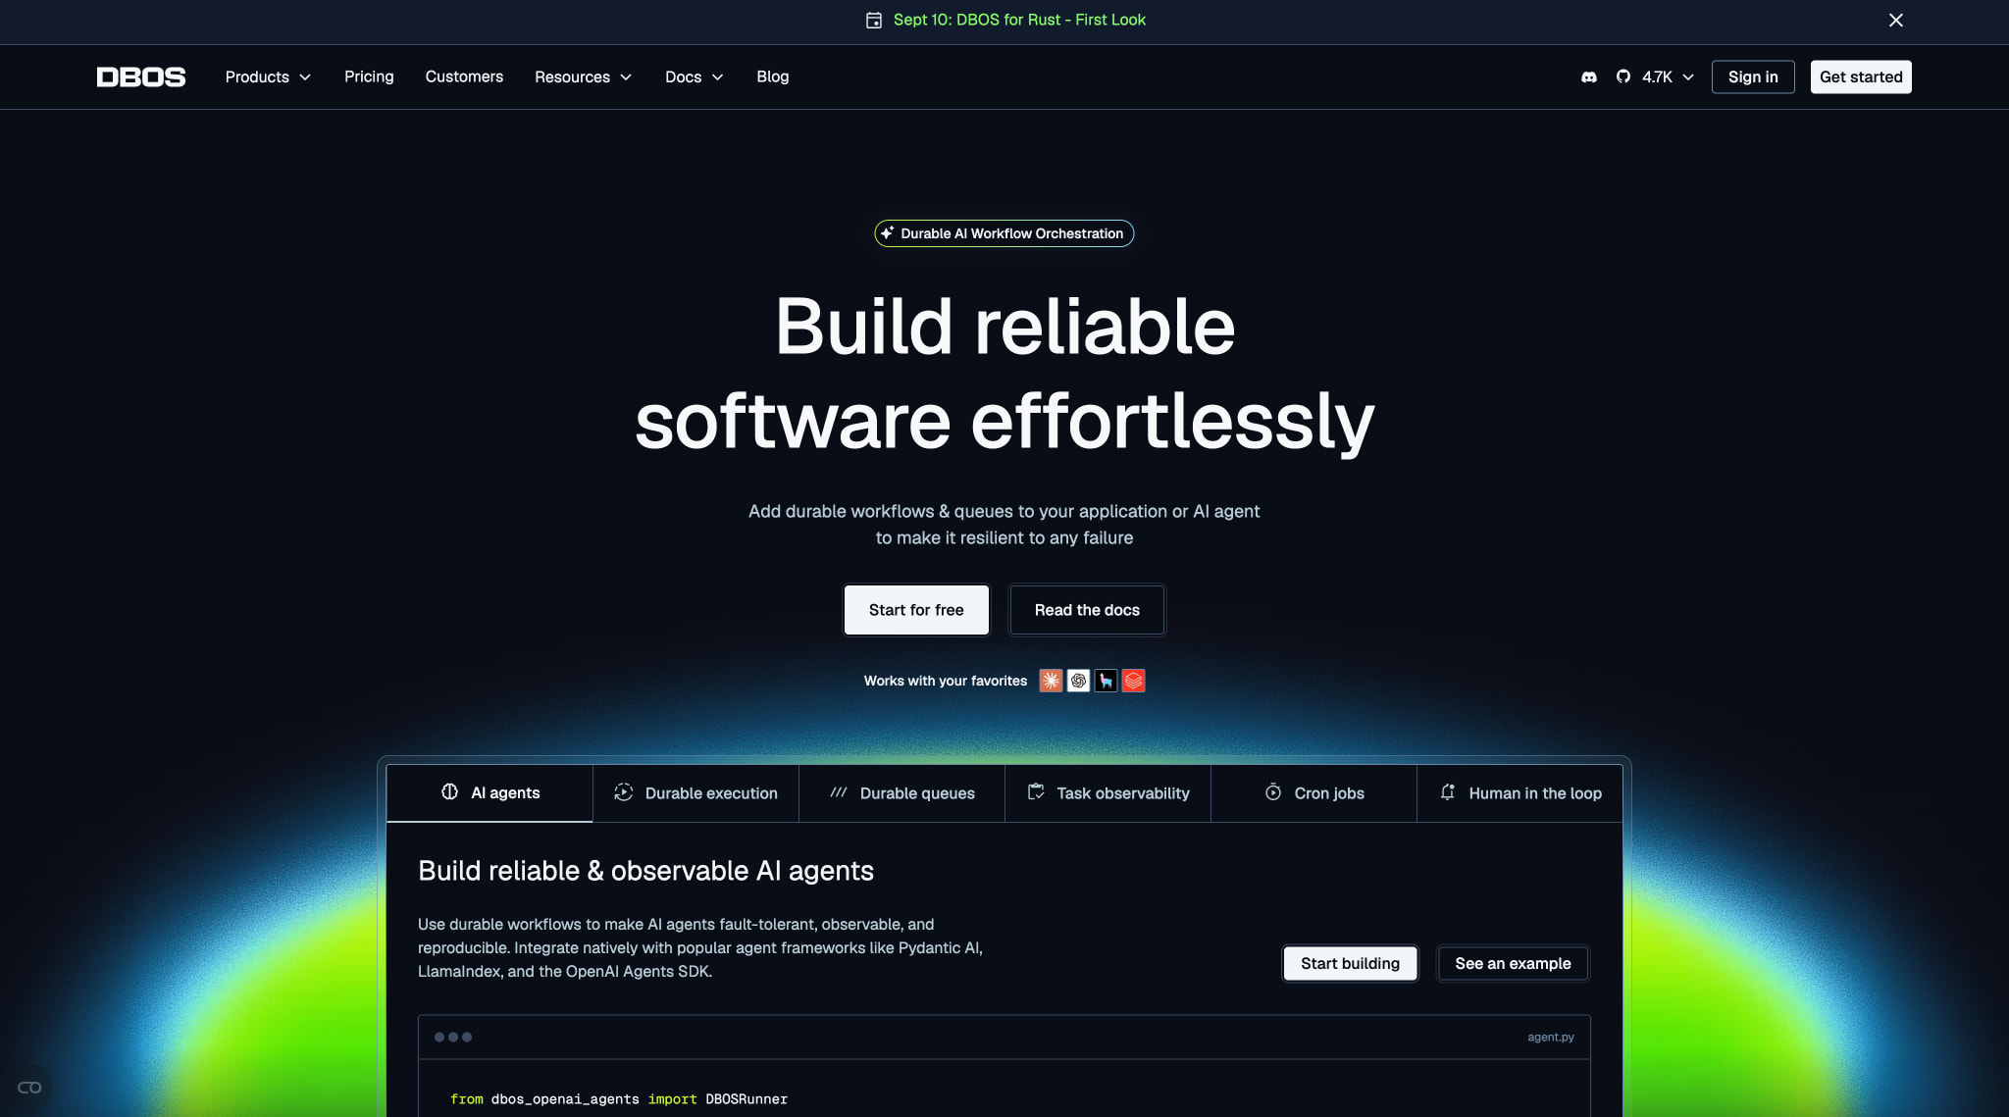Click the 'Works with your favorites' text

point(946,681)
